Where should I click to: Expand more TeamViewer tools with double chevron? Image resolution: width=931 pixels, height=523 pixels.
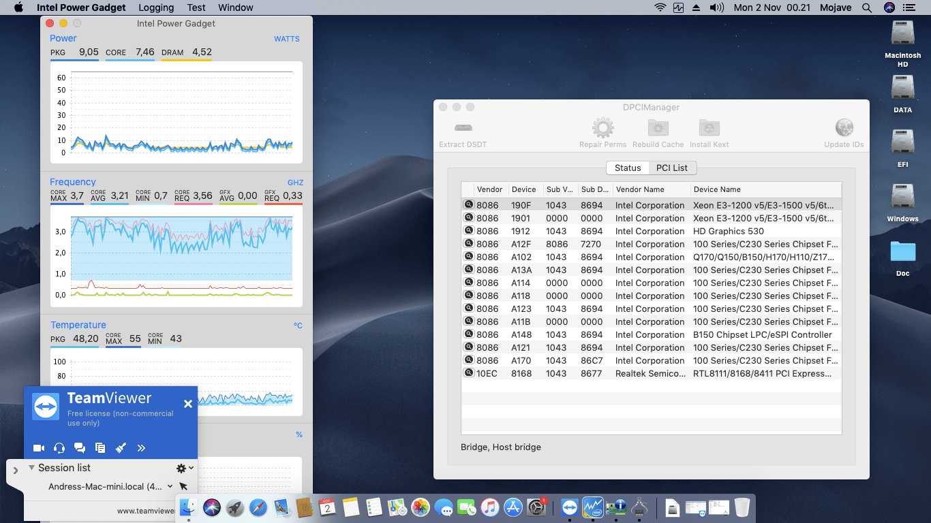pos(141,448)
